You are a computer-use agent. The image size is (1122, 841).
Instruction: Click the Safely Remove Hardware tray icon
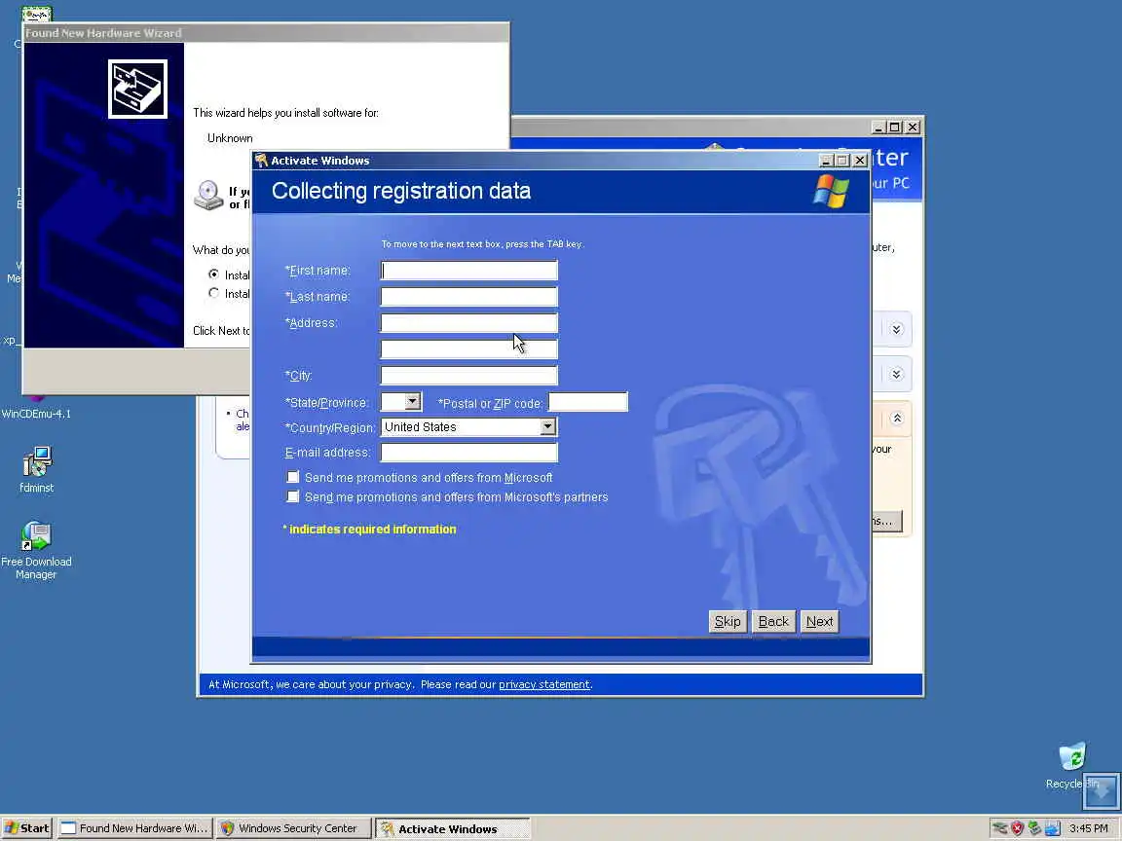(x=1034, y=828)
